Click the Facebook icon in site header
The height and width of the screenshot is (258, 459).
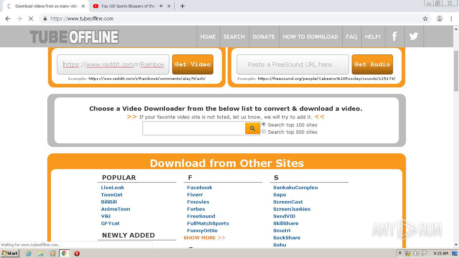(394, 36)
